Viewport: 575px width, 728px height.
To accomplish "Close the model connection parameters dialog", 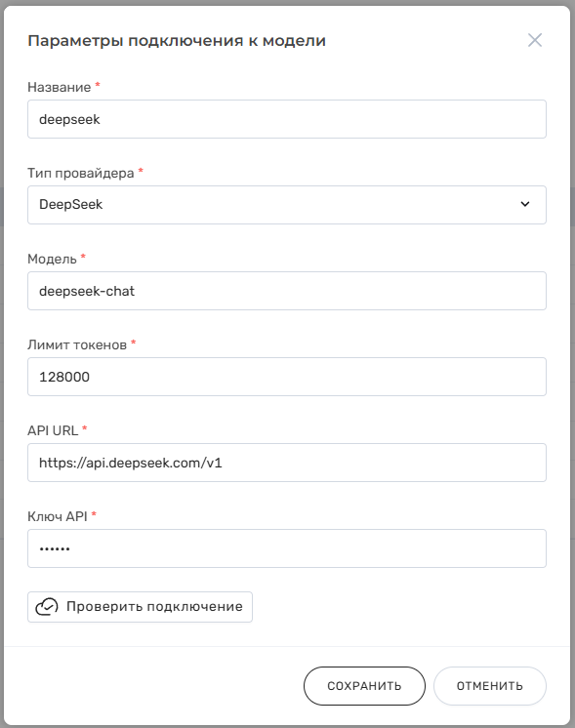I will point(535,40).
